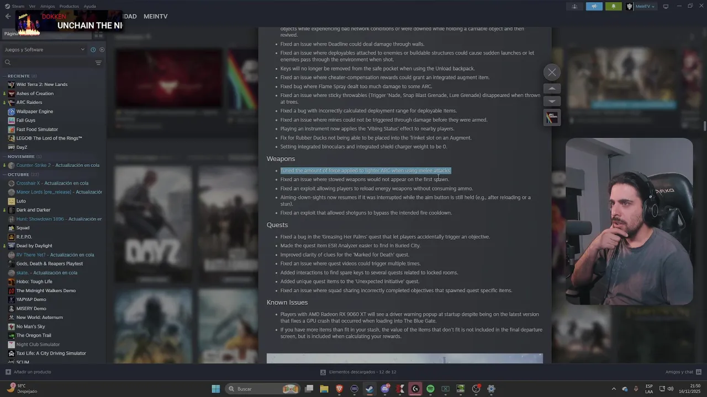The height and width of the screenshot is (397, 707).
Task: Open MeinTV account dropdown
Action: [x=641, y=7]
